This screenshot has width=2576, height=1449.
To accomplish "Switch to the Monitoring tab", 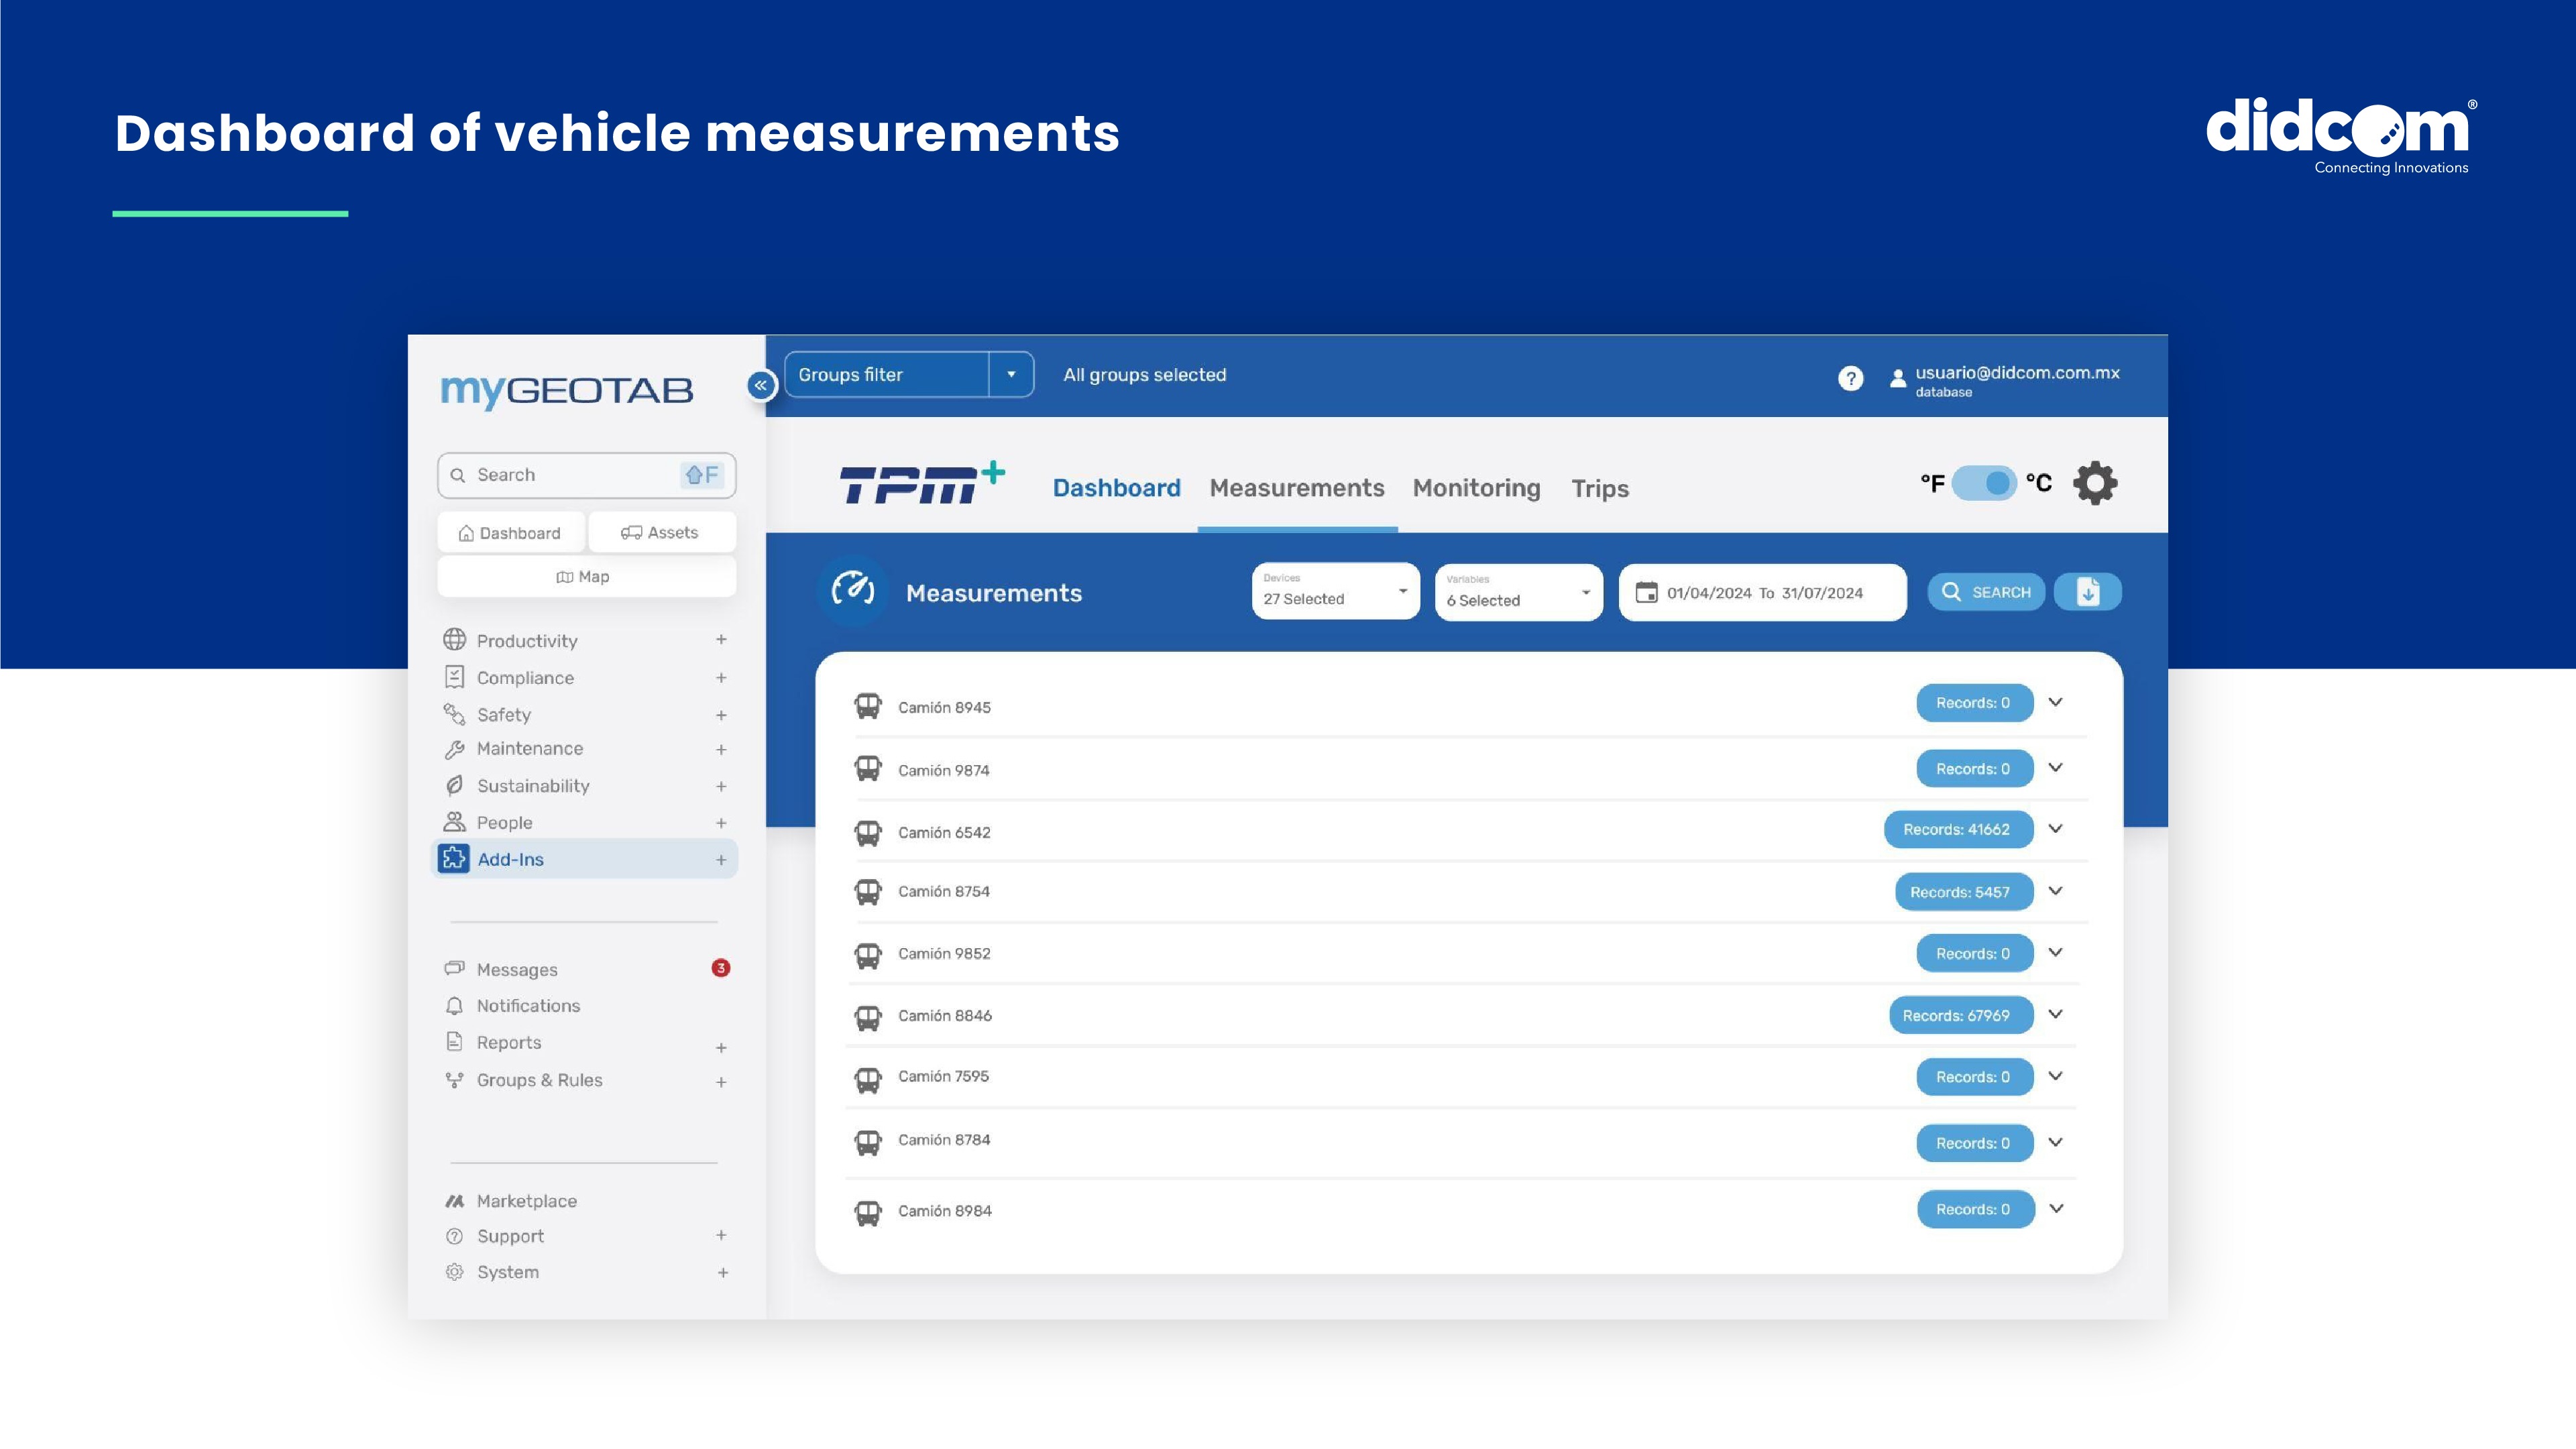I will (1476, 488).
